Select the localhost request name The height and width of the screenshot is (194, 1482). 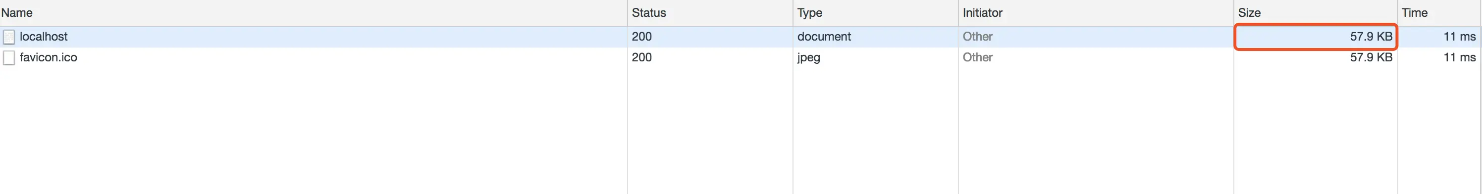(44, 36)
